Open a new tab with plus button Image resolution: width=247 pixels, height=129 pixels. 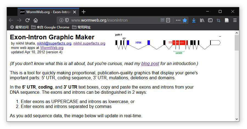point(84,12)
